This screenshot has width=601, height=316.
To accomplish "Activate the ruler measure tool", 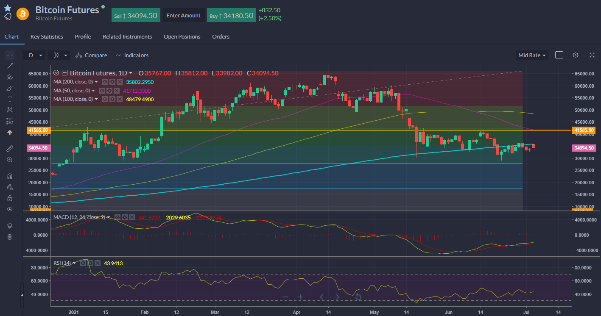I will point(10,148).
